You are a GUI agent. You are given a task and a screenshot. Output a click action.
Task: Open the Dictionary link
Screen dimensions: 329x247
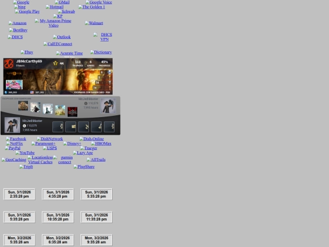tap(101, 52)
